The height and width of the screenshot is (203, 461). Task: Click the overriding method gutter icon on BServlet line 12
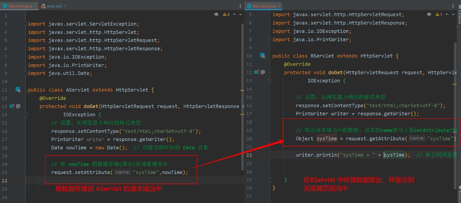coord(256,72)
